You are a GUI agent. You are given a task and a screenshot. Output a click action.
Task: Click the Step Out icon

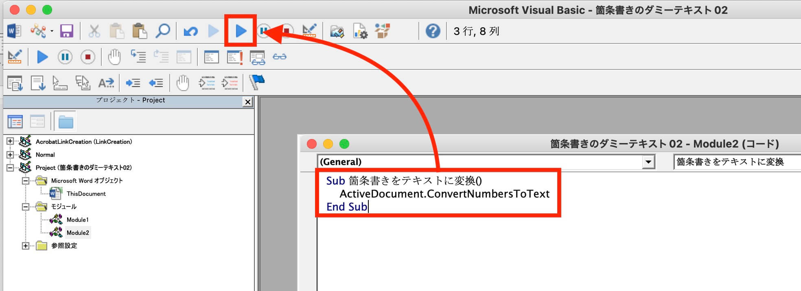point(184,57)
